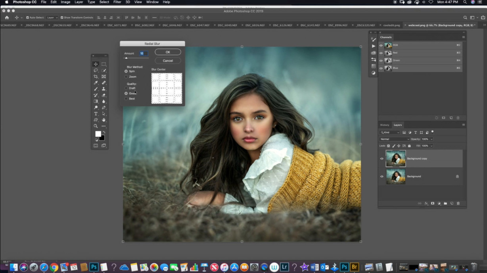
Task: Choose Best quality radio option
Action: tap(126, 98)
